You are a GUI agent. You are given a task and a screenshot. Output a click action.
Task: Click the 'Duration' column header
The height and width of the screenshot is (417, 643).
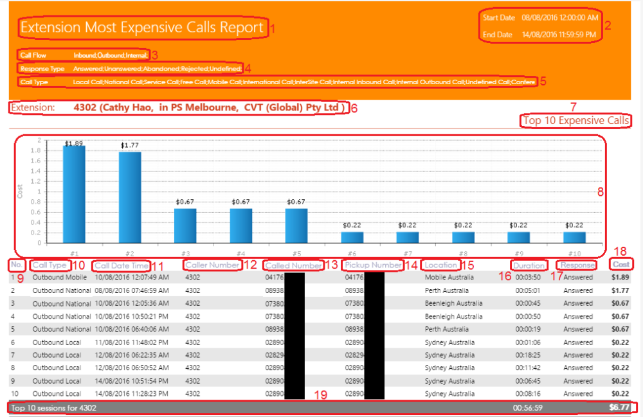(x=529, y=265)
